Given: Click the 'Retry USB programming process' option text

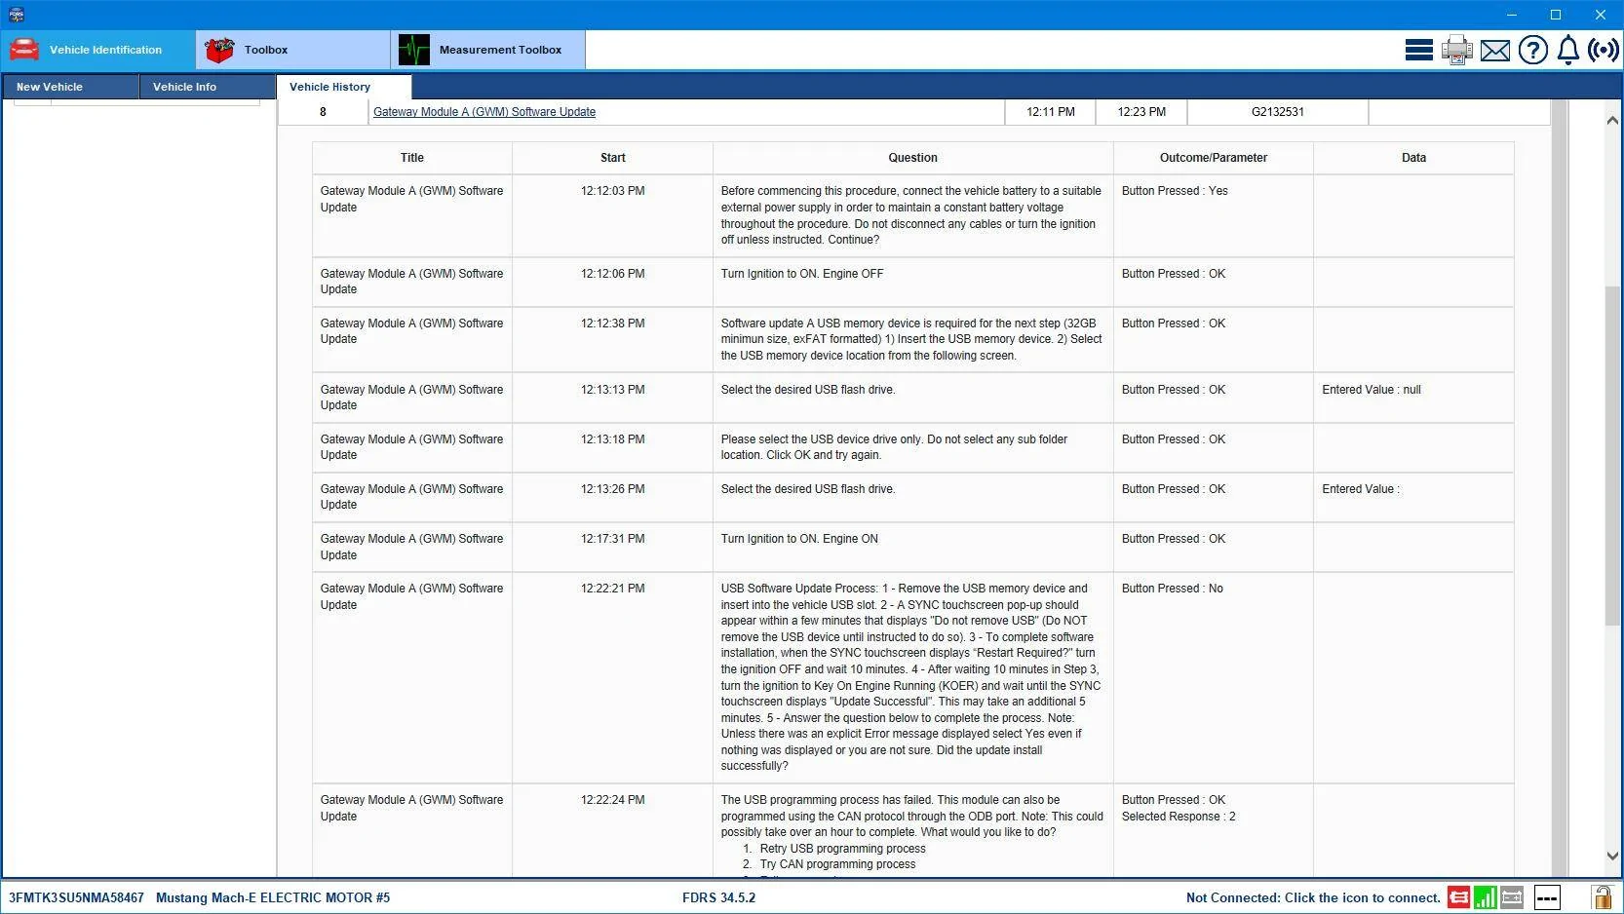Looking at the screenshot, I should click(x=843, y=849).
